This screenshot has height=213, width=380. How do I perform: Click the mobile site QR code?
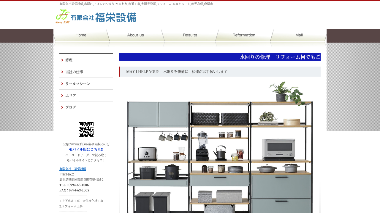point(86,130)
